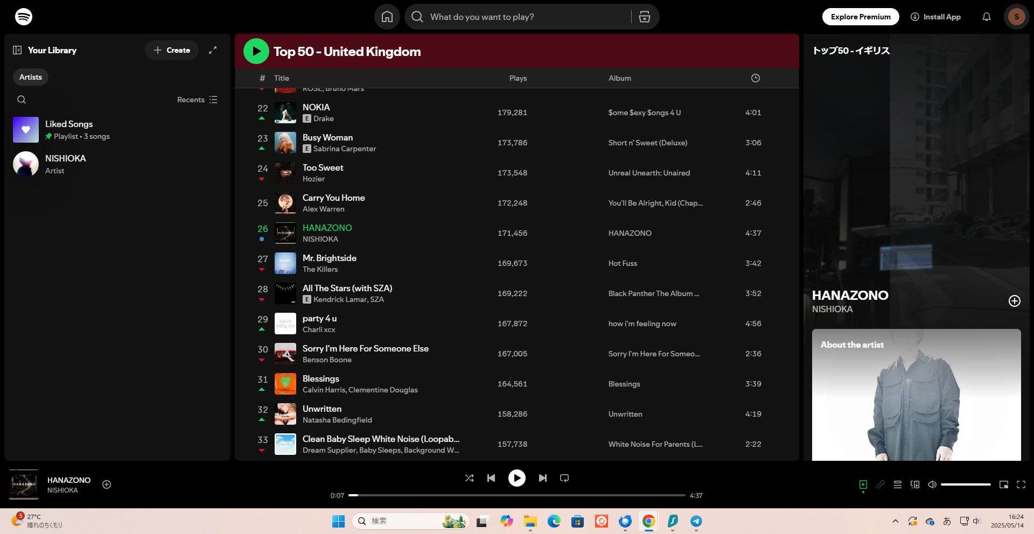Open the About the artist card

tap(917, 395)
